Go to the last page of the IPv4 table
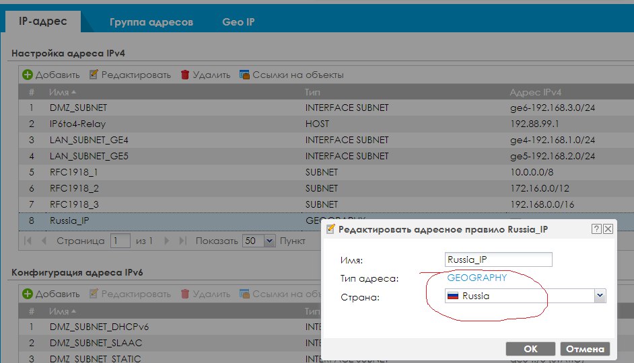The width and height of the screenshot is (634, 363). coord(183,241)
